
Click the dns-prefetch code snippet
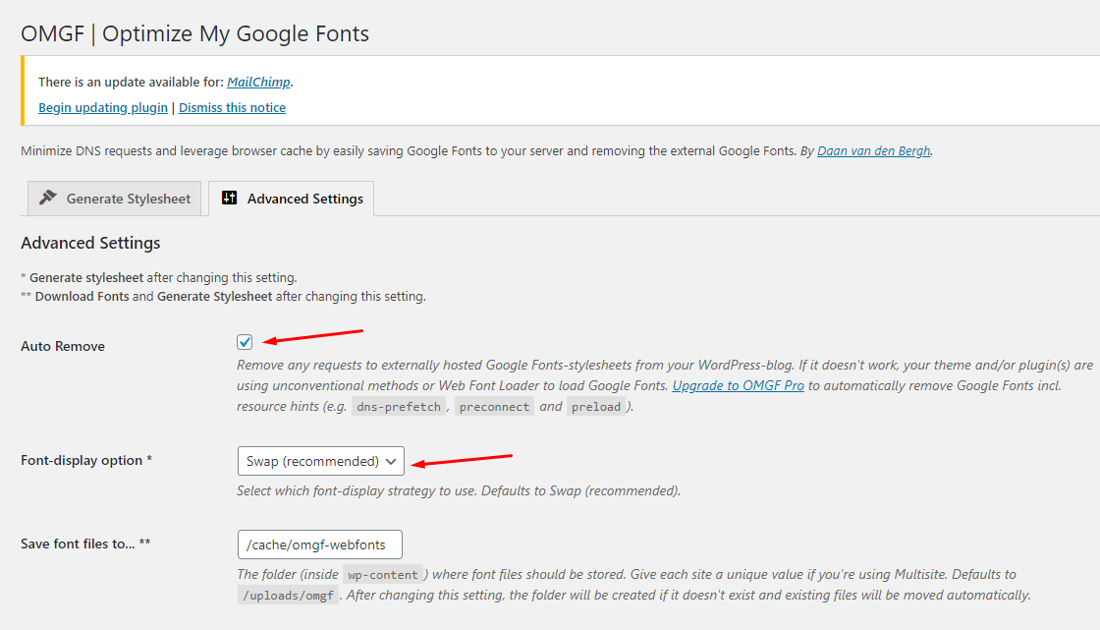pos(400,407)
